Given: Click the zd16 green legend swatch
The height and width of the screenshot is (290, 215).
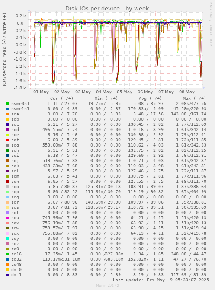Looking at the screenshot, I should (x=7, y=254).
